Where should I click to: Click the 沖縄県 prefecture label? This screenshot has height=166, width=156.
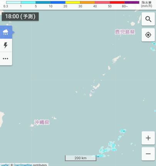coord(42,122)
